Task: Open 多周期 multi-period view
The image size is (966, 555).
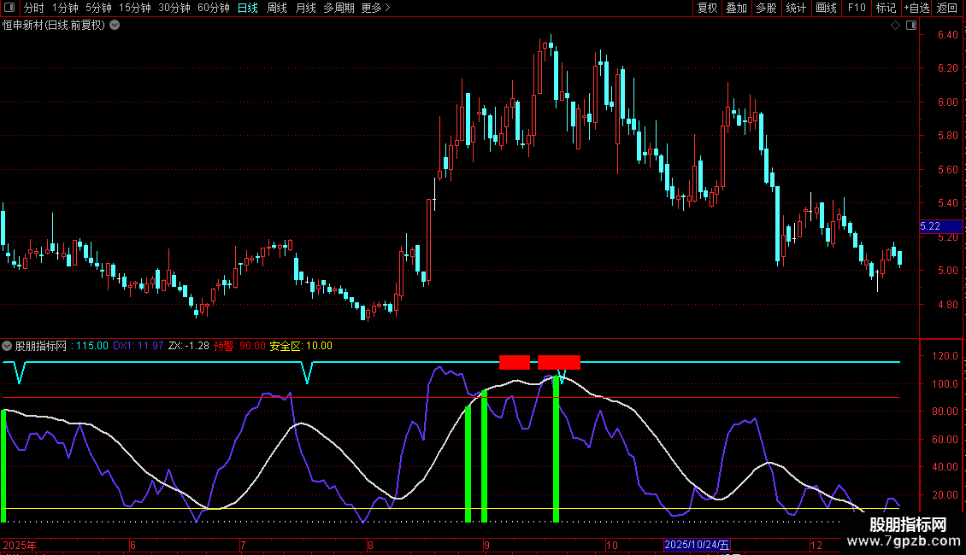Action: [339, 8]
